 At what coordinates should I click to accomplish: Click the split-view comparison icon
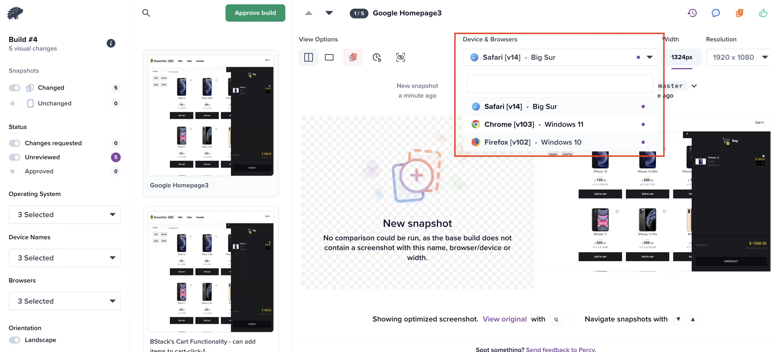coord(308,57)
